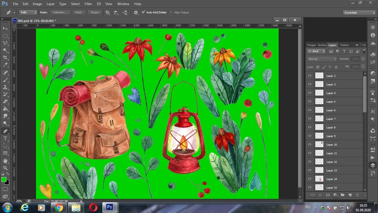Viewport: 378px width, 213px height.
Task: Select the Move tool
Action: pos(5,28)
